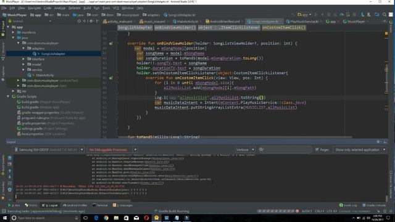The height and width of the screenshot is (222, 395).
Task: Open Event Log in status area
Action: tap(348, 205)
